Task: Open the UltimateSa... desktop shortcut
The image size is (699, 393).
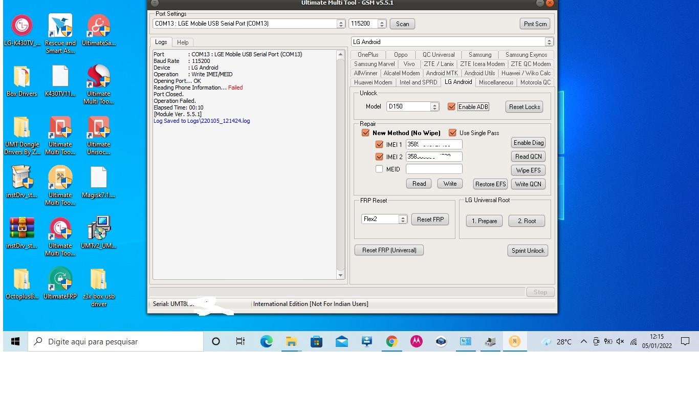Action: coord(99,30)
